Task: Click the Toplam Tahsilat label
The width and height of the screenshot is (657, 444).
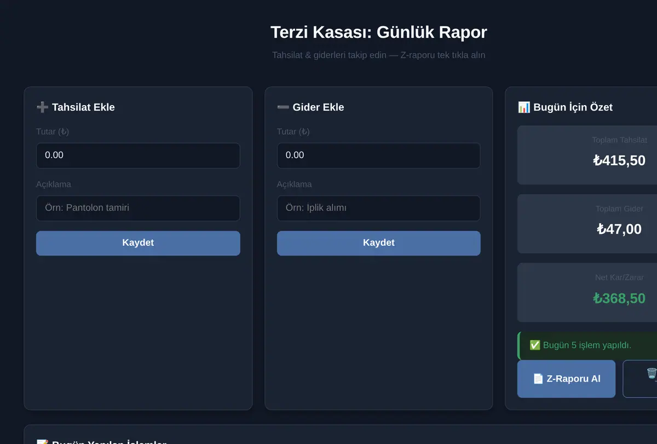Action: tap(619, 140)
